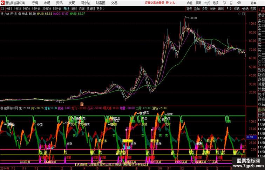
Task: Open the 选项 menu
Action: [x=216, y=3]
